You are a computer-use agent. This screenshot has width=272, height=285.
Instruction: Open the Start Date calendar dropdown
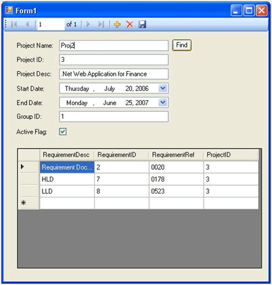[163, 88]
